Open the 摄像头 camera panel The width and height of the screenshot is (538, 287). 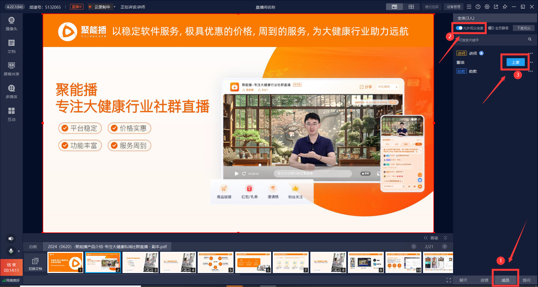coord(11,24)
